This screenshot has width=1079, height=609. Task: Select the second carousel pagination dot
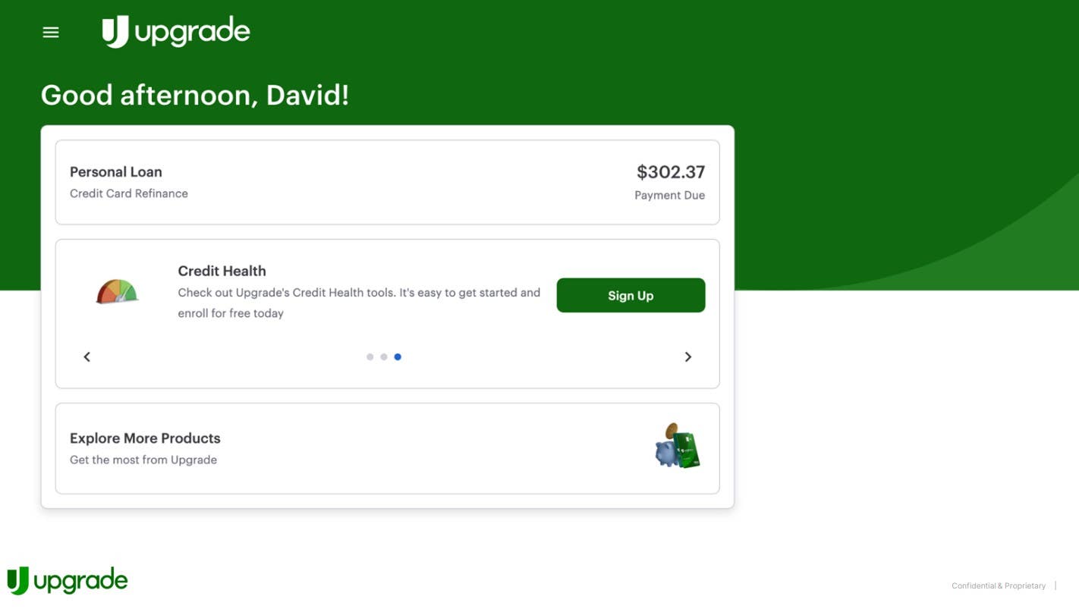(x=384, y=356)
